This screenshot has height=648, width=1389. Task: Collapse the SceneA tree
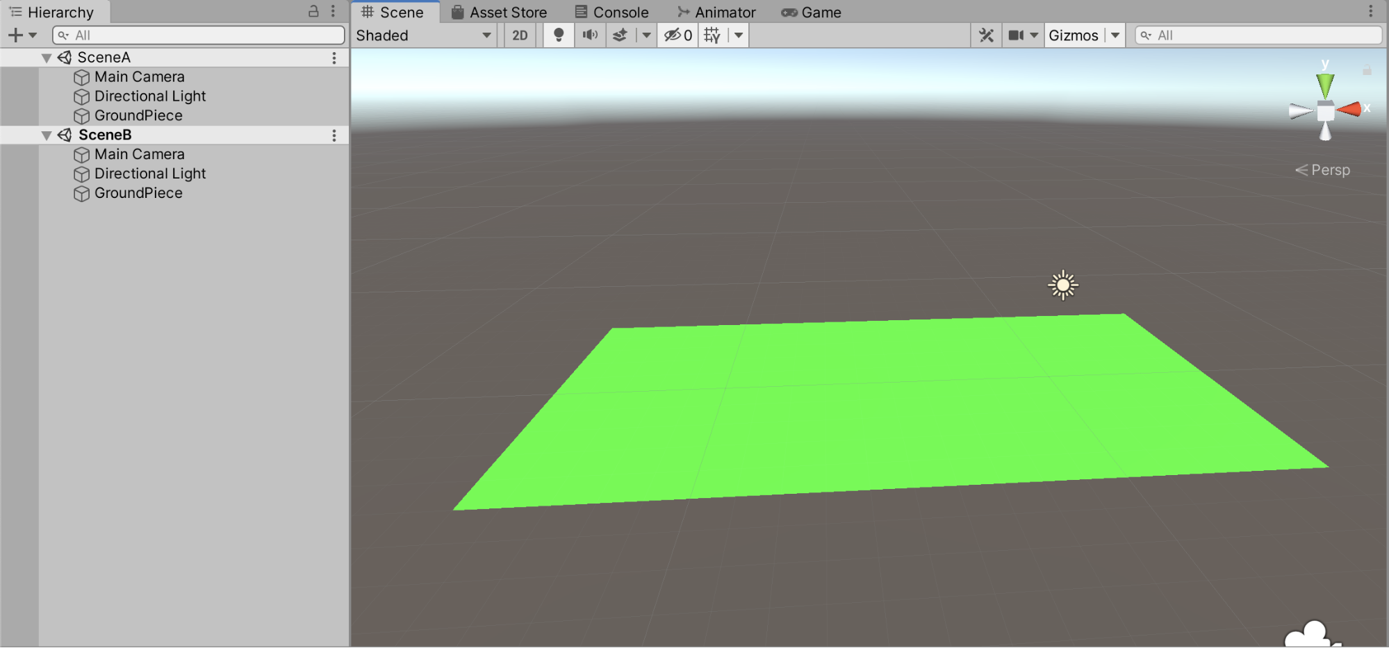[x=47, y=58]
